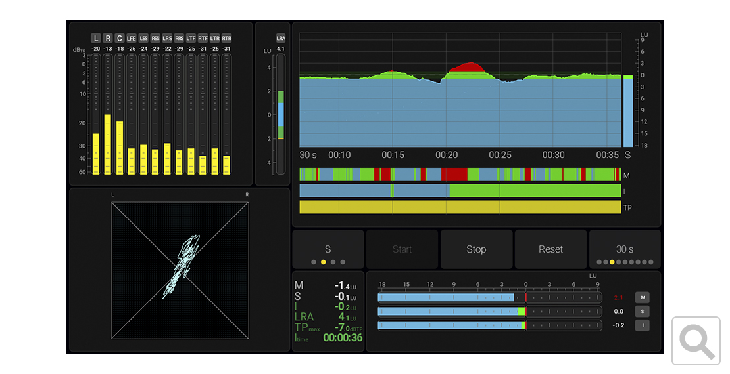Click the yellow TP timeline bar
730x374 pixels.
[x=460, y=207]
